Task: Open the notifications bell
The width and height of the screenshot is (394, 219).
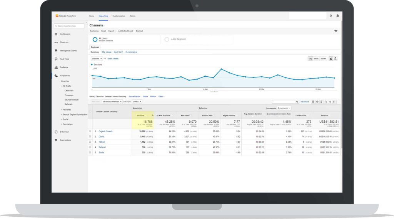Action: (337, 16)
